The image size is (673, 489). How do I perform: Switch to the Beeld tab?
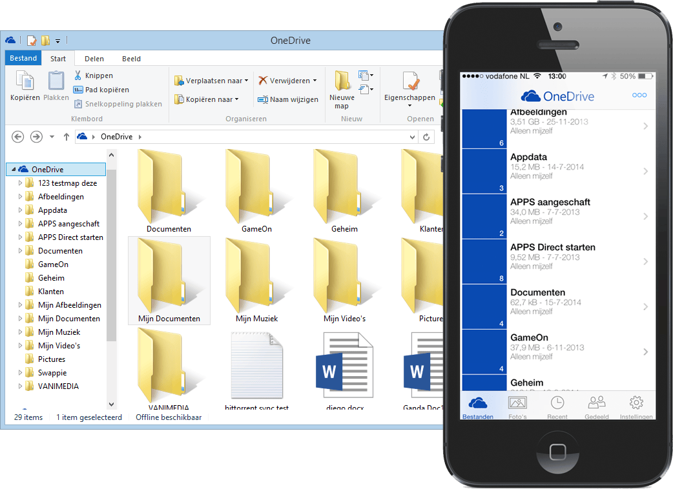[x=131, y=59]
